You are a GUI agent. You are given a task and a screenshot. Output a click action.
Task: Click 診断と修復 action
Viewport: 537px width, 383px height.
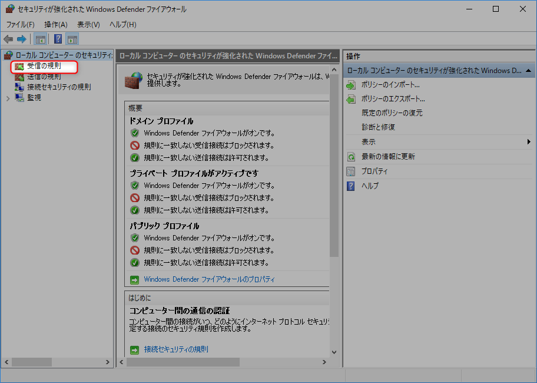(378, 127)
